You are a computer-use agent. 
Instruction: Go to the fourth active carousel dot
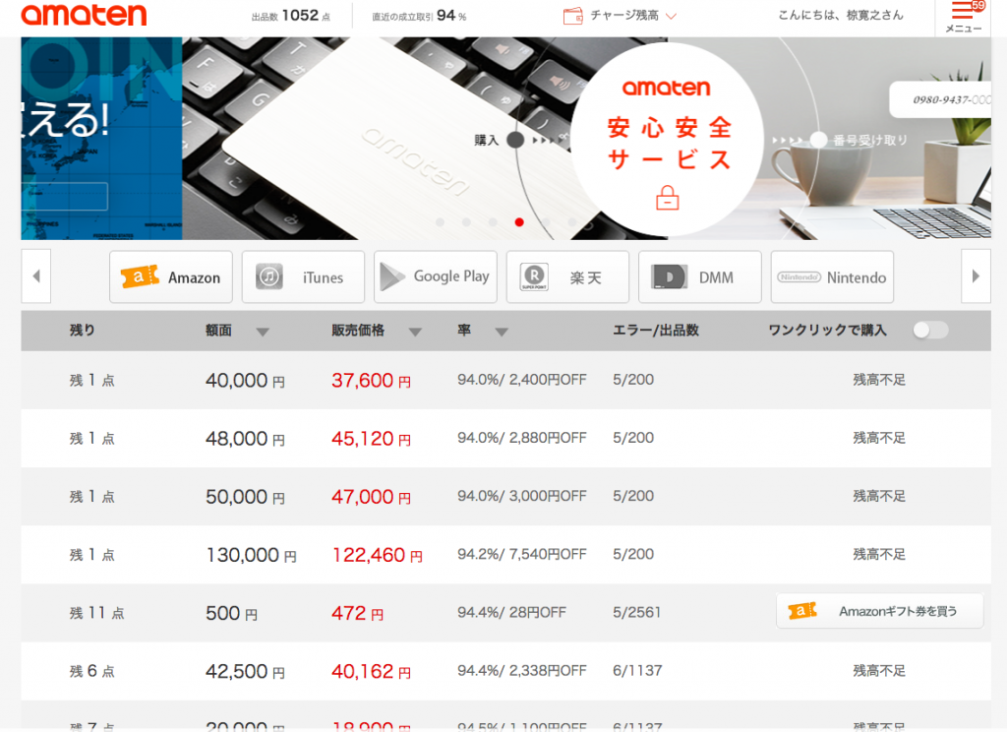(x=519, y=222)
